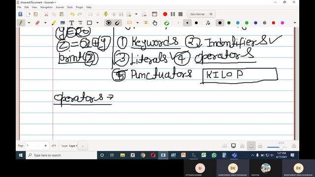The width and height of the screenshot is (315, 177).
Task: Toggle paired pages view icon
Action: point(224,146)
